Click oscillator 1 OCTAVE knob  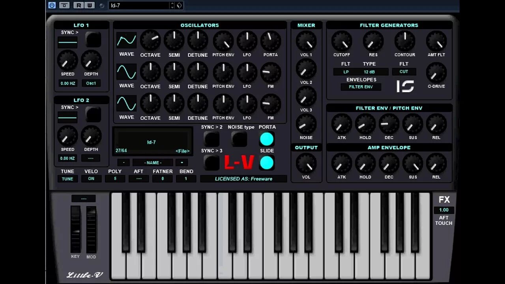[150, 40]
